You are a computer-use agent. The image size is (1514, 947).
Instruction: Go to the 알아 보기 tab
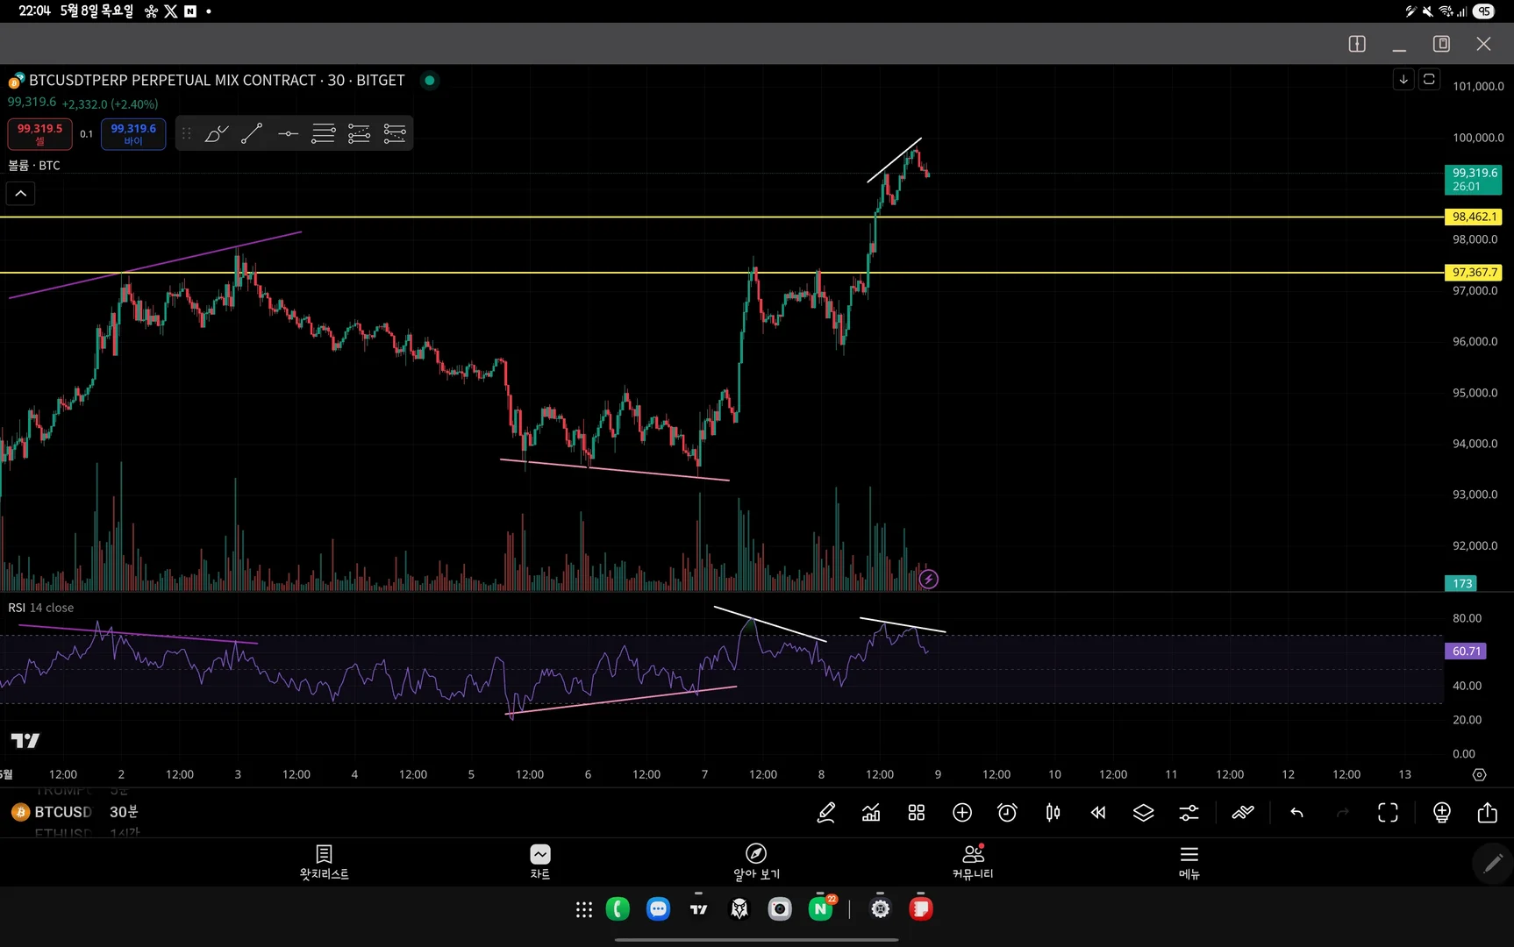756,862
